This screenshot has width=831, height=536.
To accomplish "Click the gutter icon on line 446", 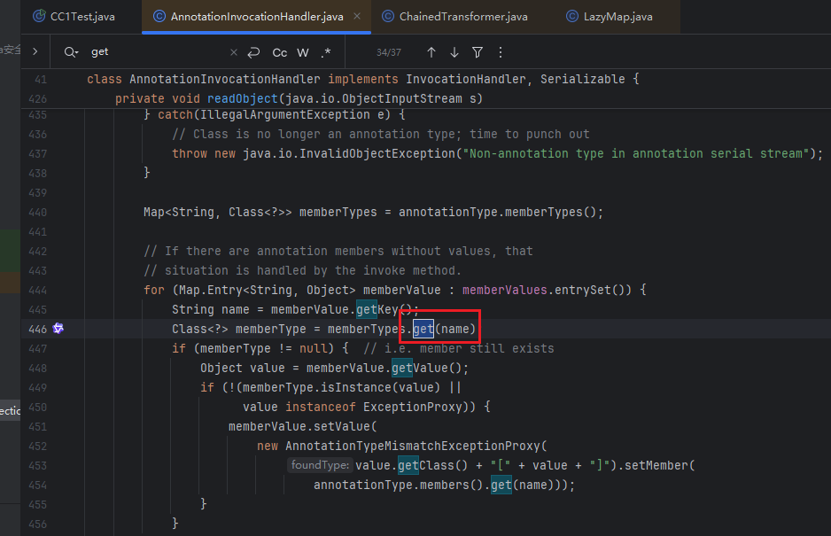I will coord(58,329).
